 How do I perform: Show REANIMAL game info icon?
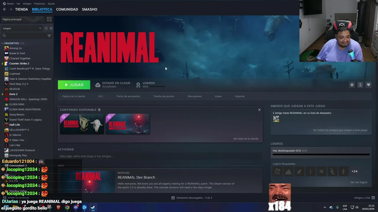click(360, 85)
